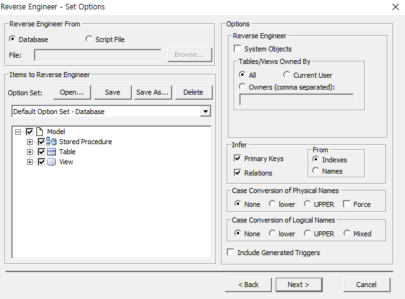Click the Owners text input field
Screen dimensions: 405x299
tap(296, 100)
